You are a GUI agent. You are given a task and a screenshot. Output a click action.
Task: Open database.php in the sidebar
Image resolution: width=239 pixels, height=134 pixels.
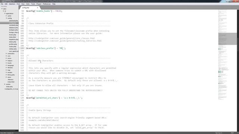[13, 28]
